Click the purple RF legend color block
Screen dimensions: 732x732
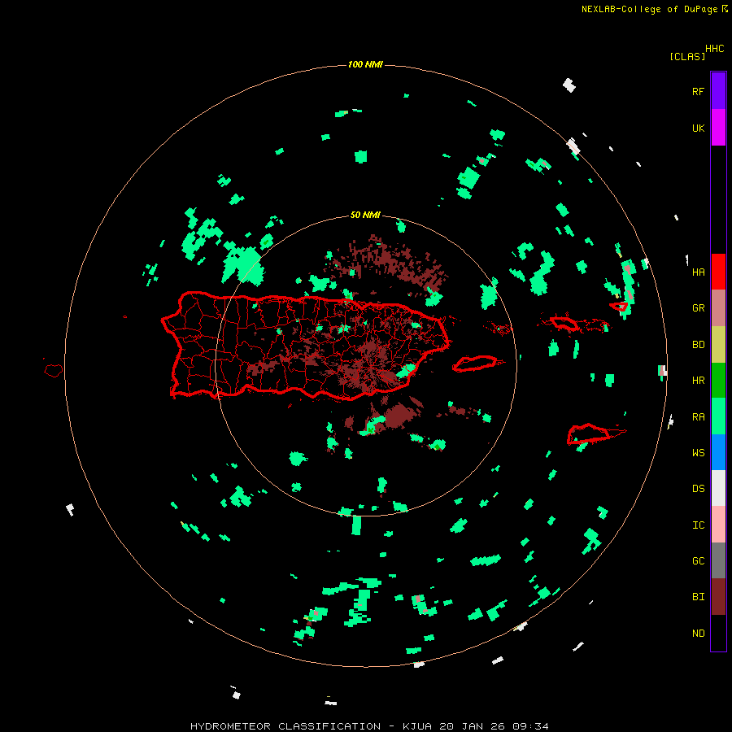coord(718,91)
